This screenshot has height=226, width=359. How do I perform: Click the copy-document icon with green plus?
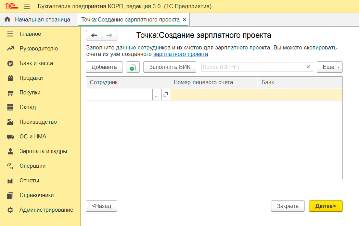[x=133, y=67]
